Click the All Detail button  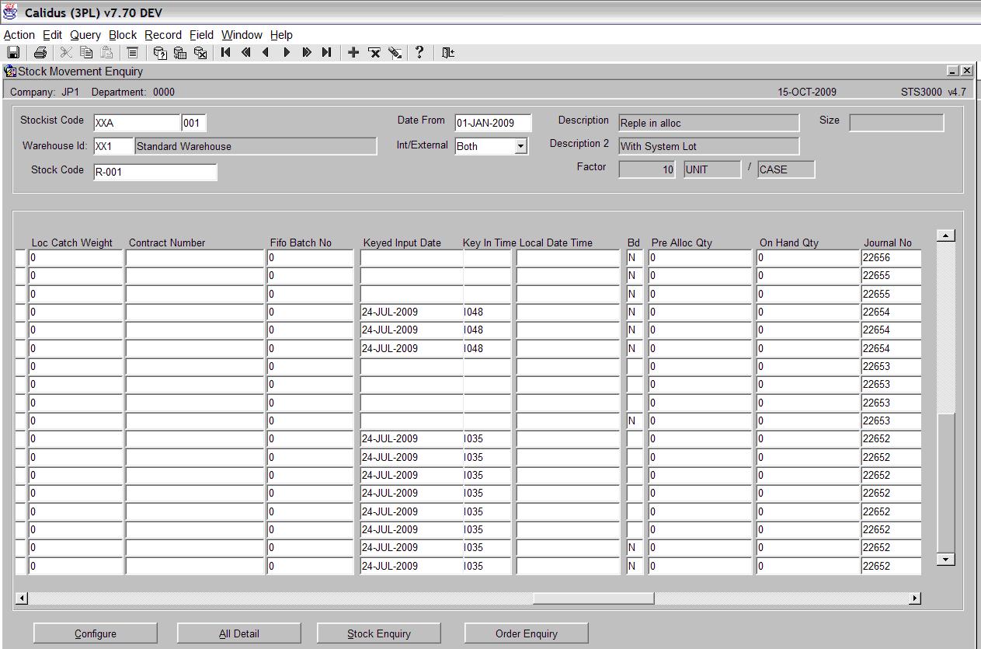pyautogui.click(x=239, y=633)
